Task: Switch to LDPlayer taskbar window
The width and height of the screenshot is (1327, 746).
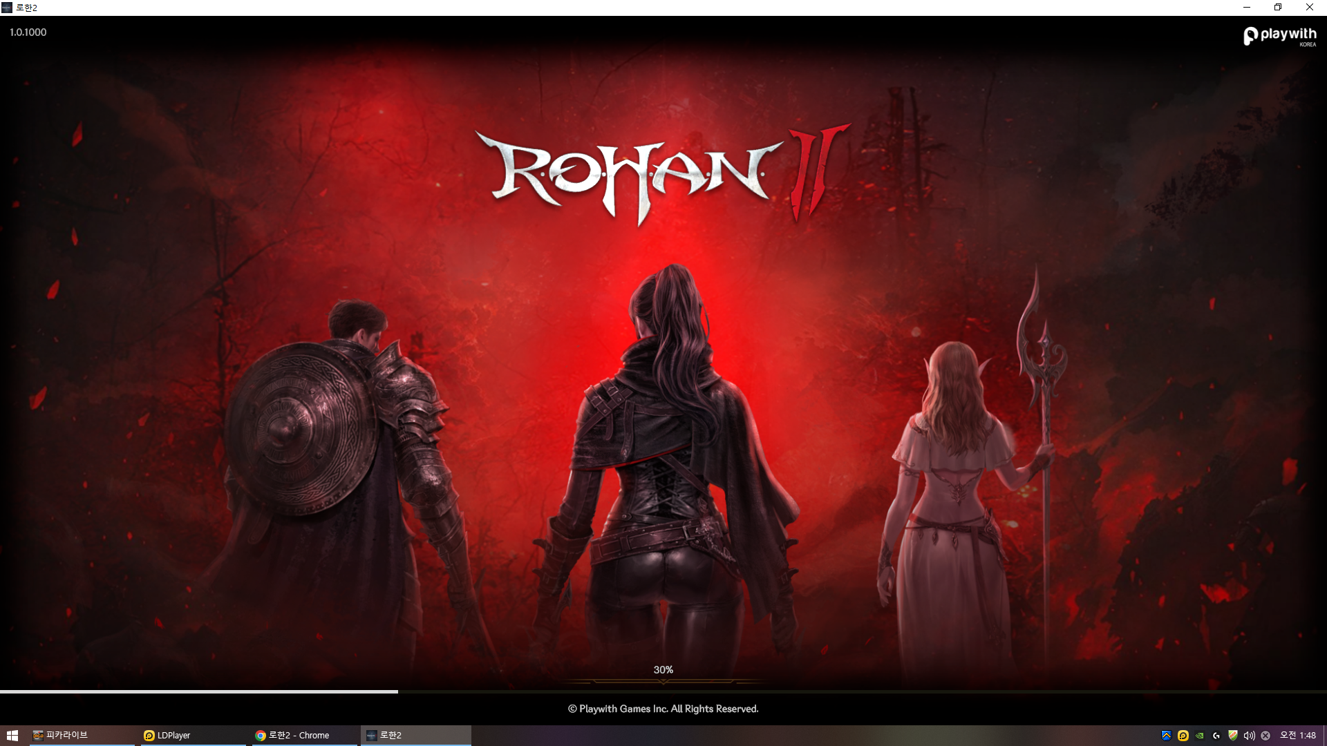Action: [x=193, y=736]
